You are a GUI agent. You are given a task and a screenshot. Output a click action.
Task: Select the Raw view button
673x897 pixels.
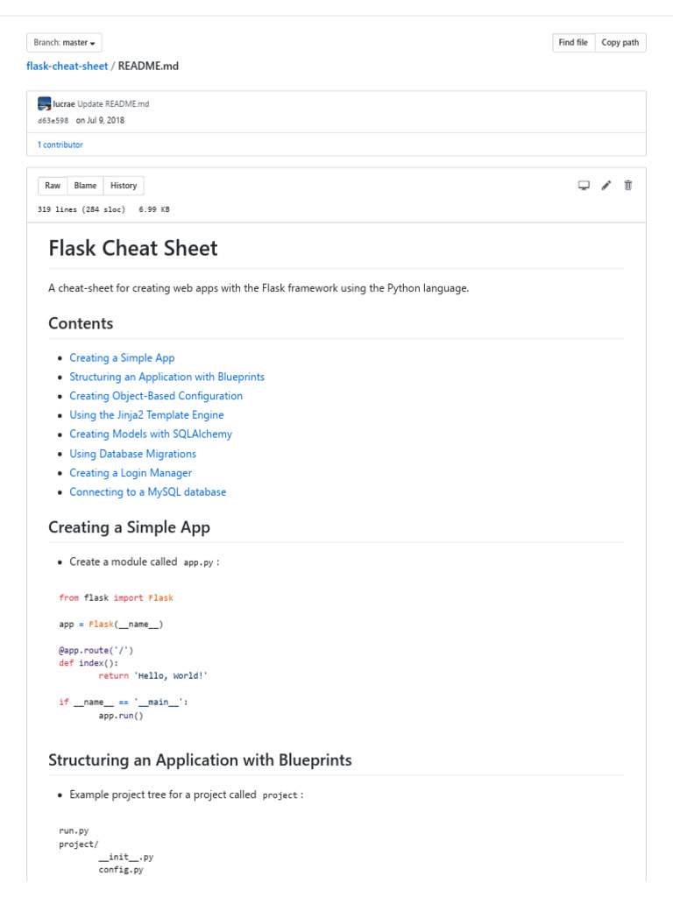point(53,186)
